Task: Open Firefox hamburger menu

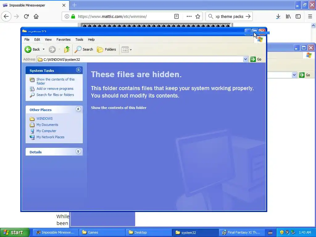Action: [x=310, y=16]
